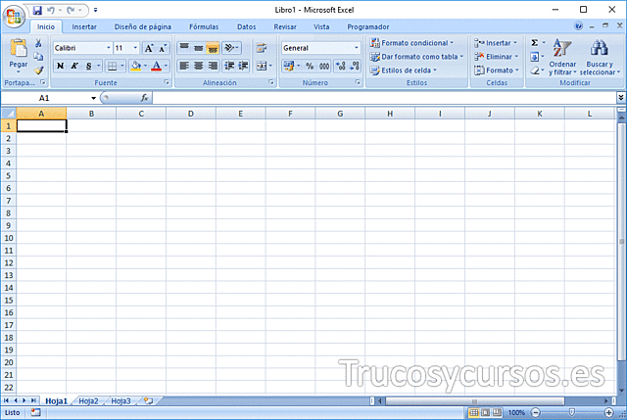Viewport: 627px width, 420px height.
Task: Toggle align text left
Action: (x=184, y=66)
